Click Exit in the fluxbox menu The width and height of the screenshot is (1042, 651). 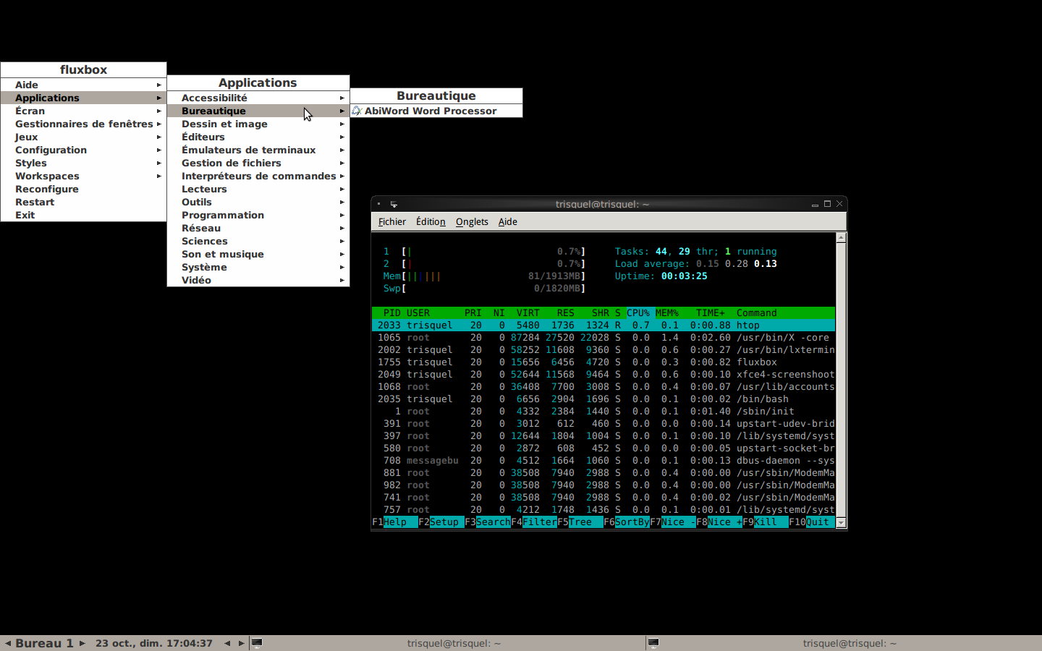pos(83,215)
